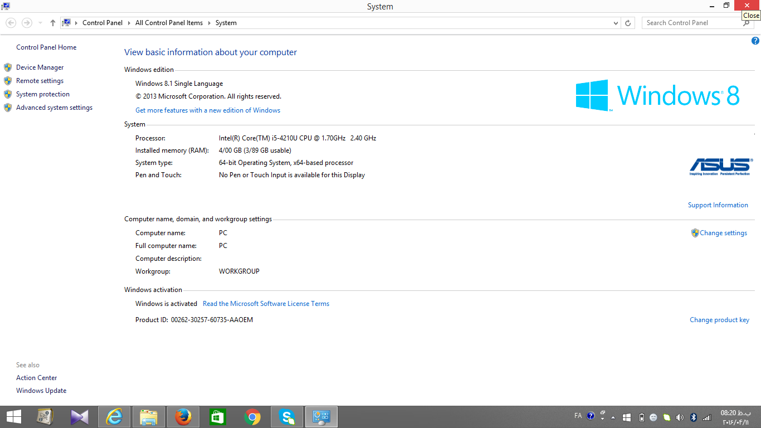Open Action Center under See also
This screenshot has width=761, height=428.
click(36, 378)
